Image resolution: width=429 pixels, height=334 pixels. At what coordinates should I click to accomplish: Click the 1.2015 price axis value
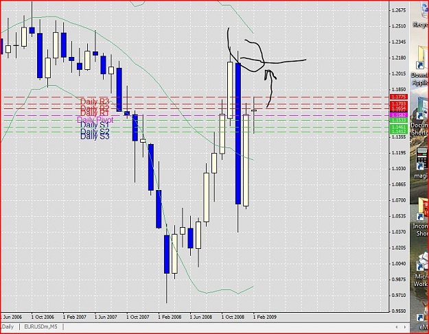coord(399,74)
